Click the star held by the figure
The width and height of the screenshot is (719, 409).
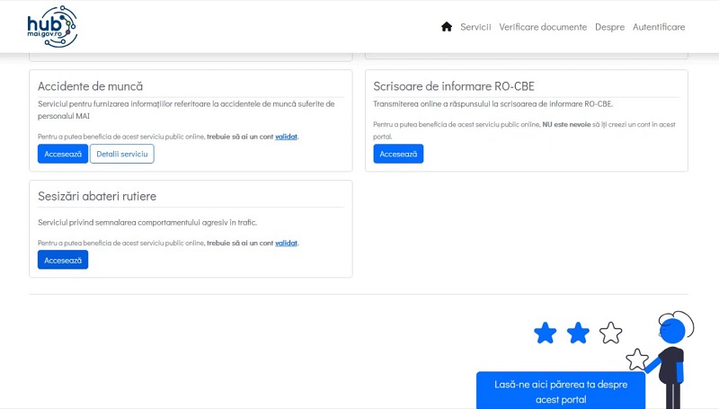(x=637, y=360)
